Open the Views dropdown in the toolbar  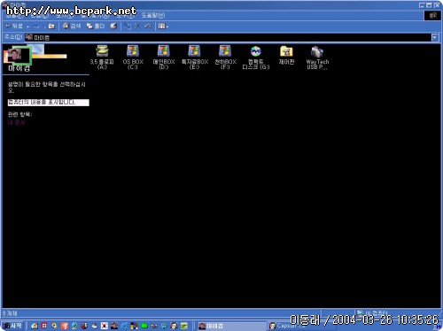[x=163, y=27]
